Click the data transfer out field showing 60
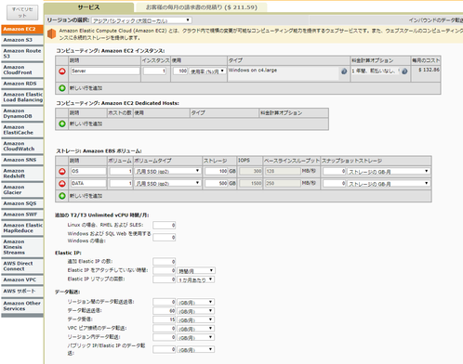Viewport: 463px width, 364px height. pyautogui.click(x=165, y=311)
